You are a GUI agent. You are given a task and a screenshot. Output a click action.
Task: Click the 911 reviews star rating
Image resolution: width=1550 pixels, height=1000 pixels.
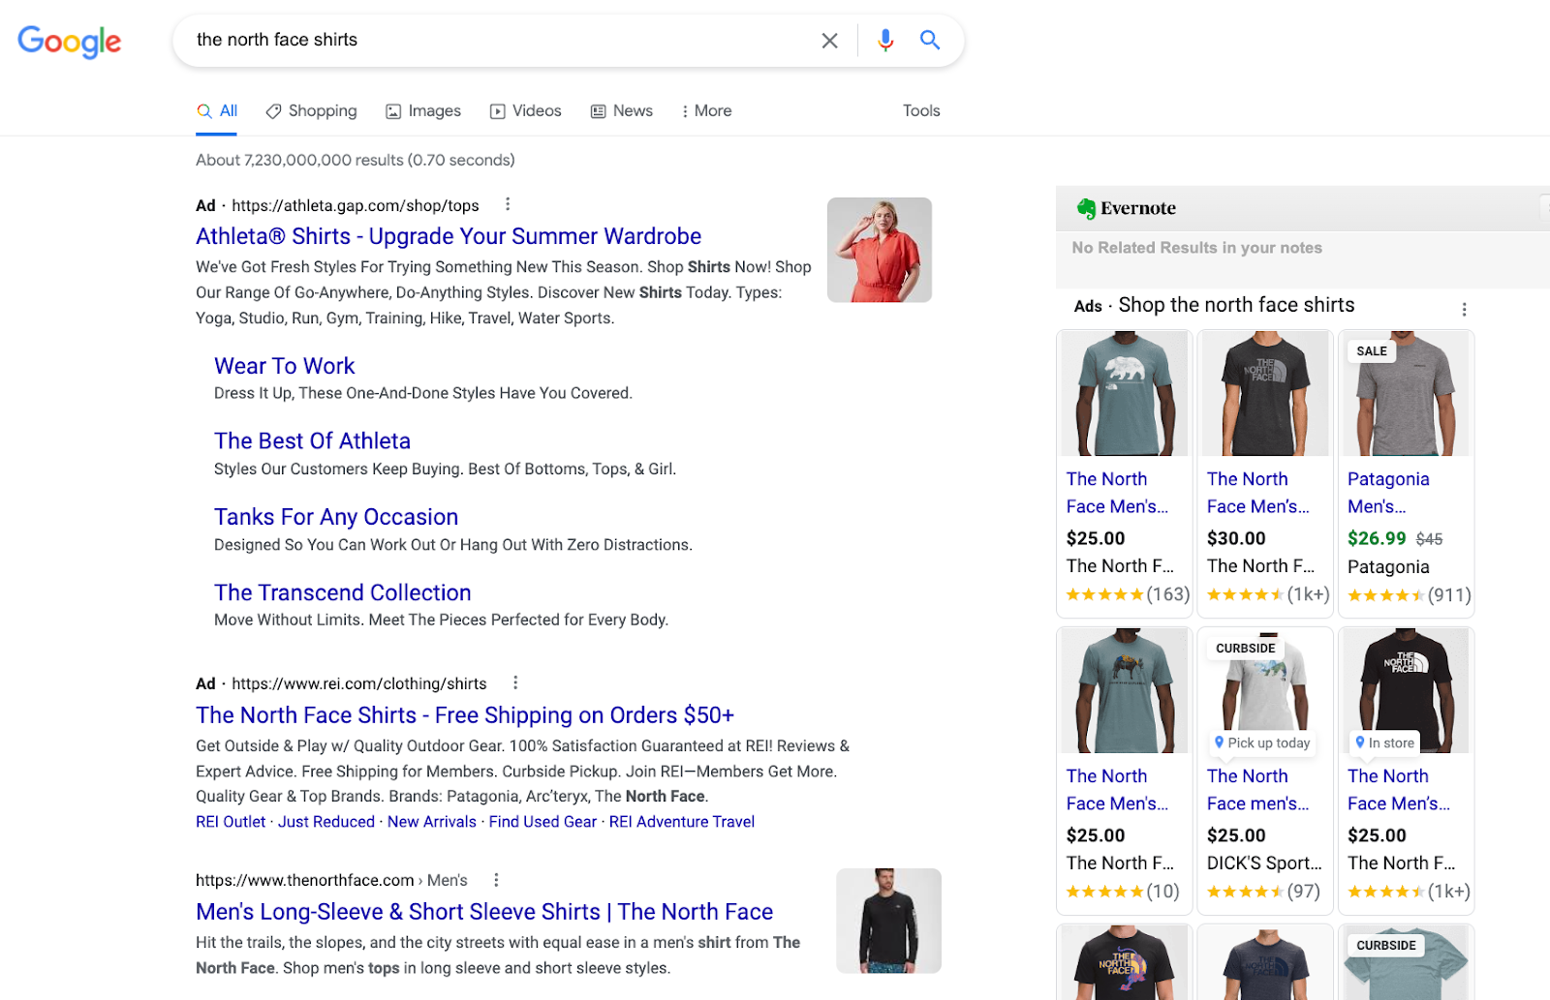coord(1409,594)
